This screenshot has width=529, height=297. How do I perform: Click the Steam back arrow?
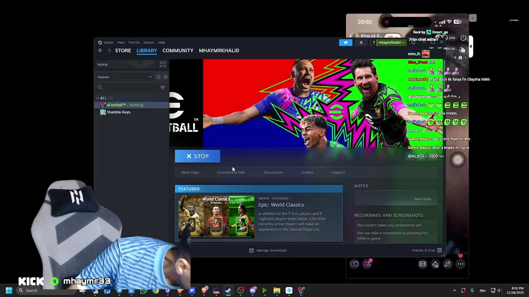(100, 50)
